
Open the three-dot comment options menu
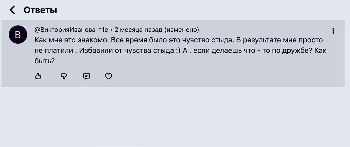click(x=333, y=31)
